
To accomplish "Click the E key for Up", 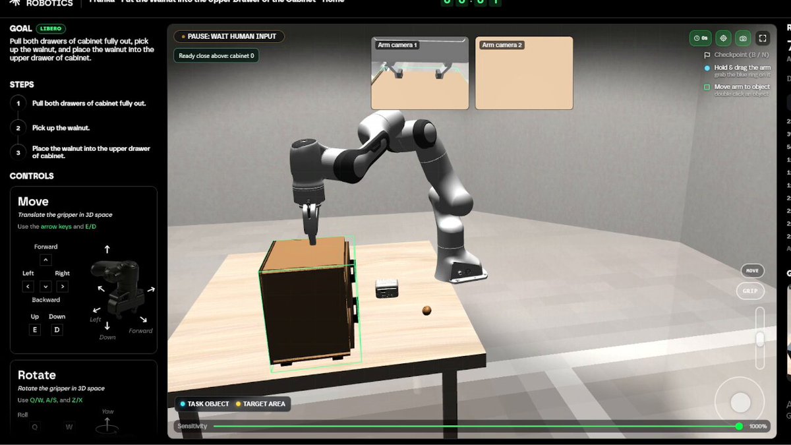I will click(35, 330).
